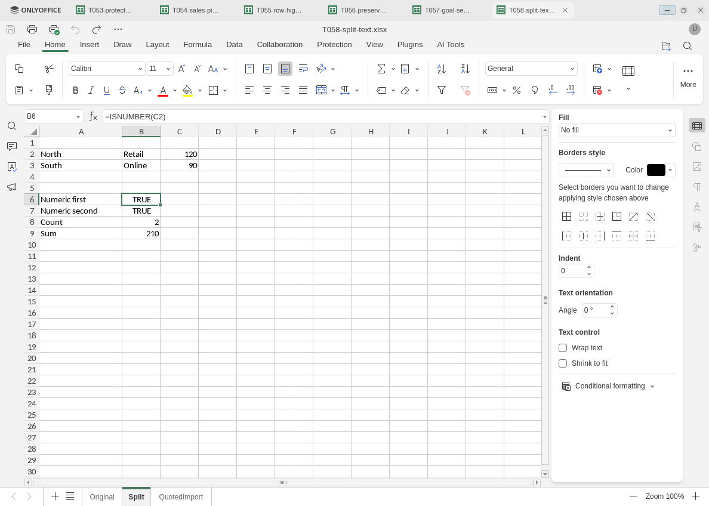Open the File menu

tap(24, 45)
